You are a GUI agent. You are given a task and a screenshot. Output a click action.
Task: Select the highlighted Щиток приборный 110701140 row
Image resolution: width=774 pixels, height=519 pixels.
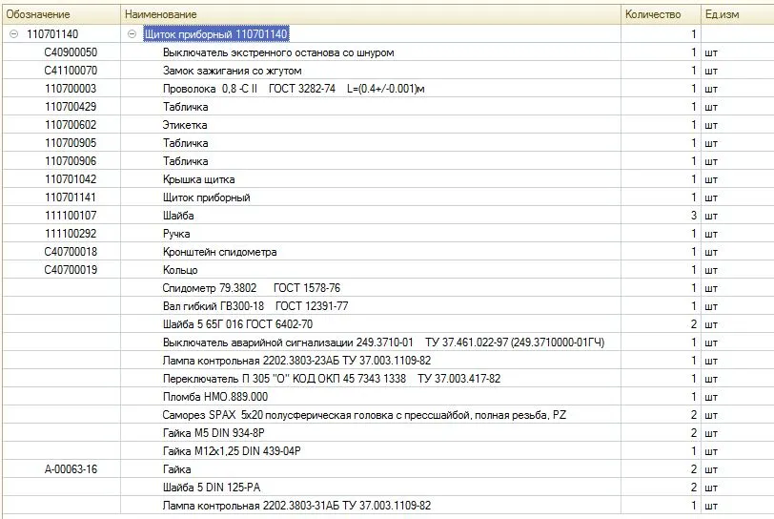click(x=215, y=34)
